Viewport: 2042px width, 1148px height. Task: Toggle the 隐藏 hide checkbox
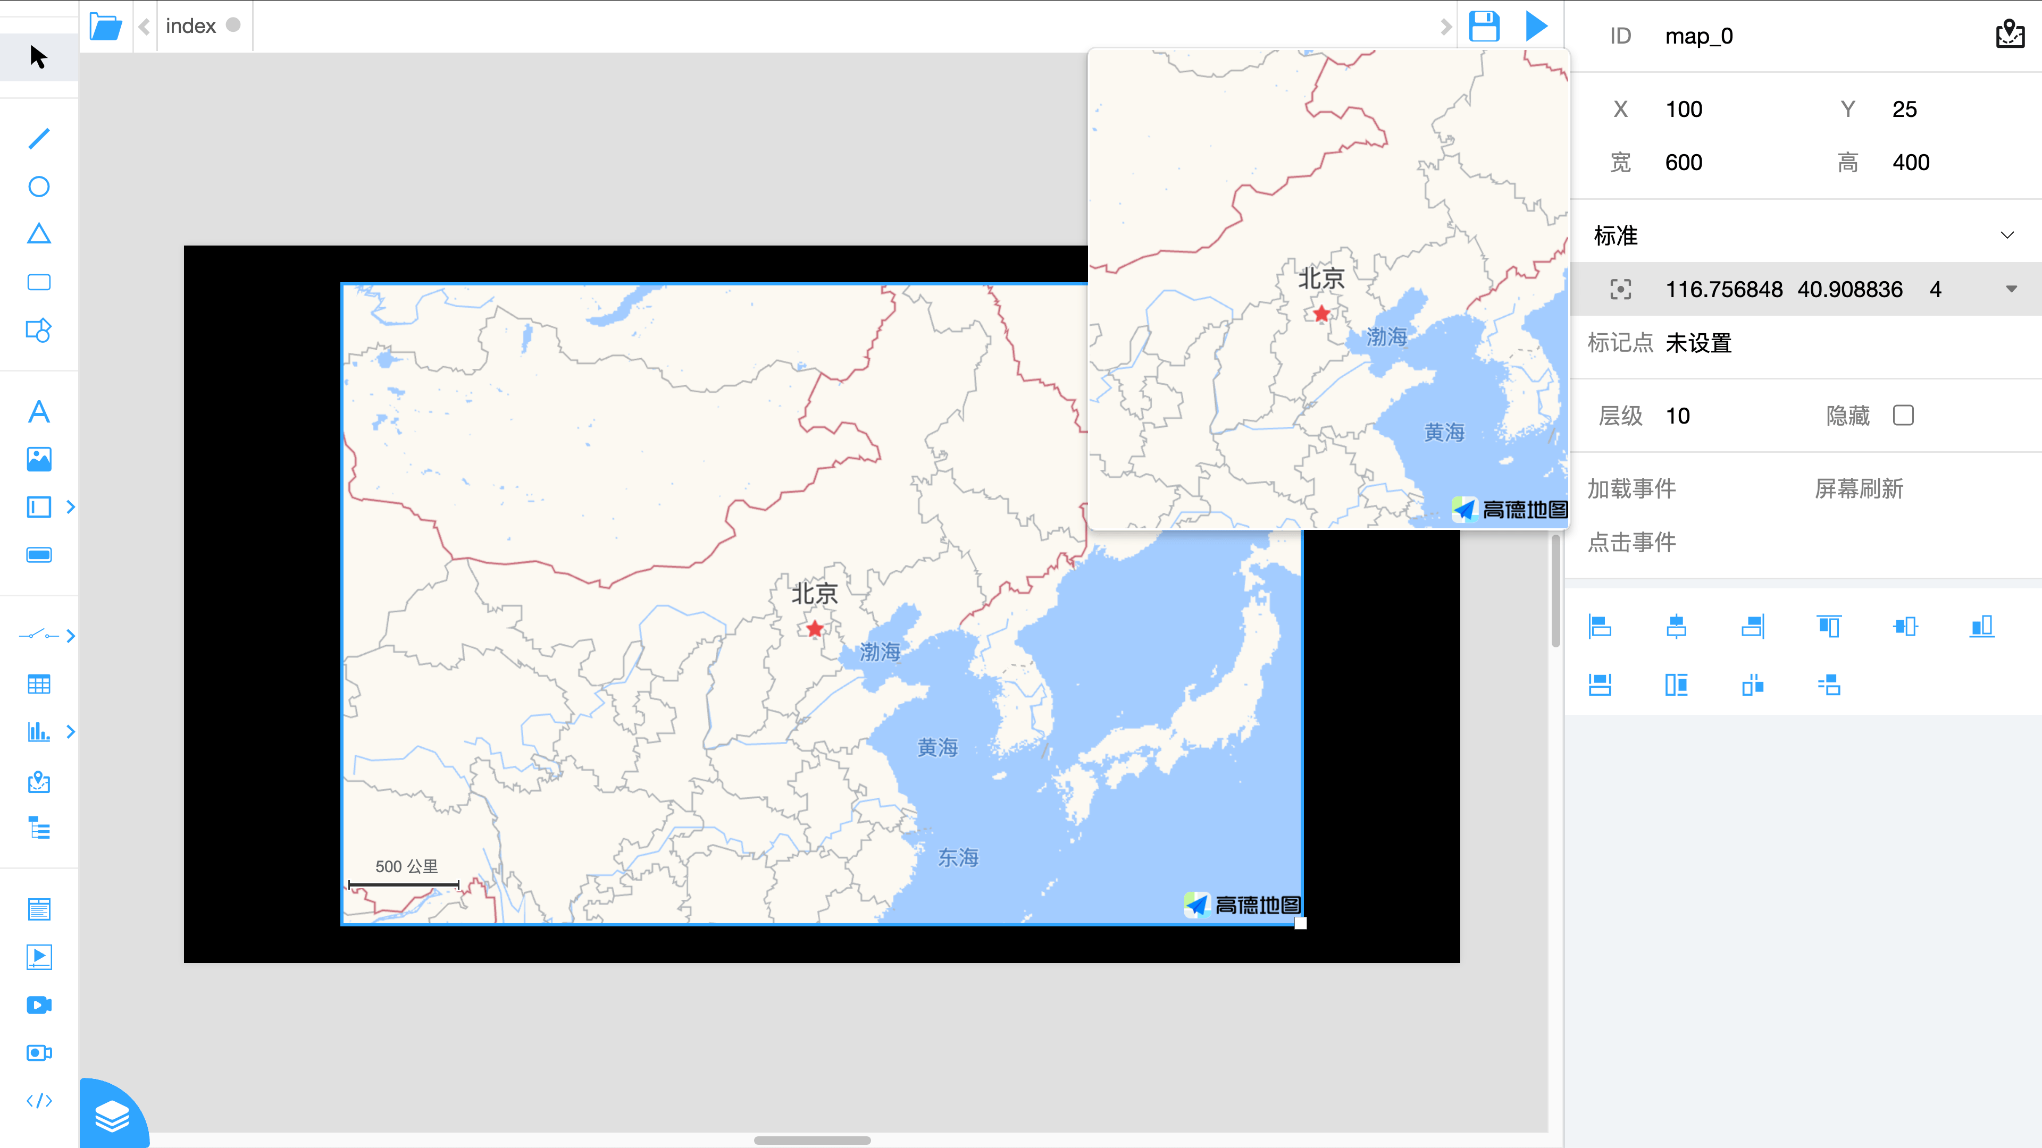coord(1903,415)
